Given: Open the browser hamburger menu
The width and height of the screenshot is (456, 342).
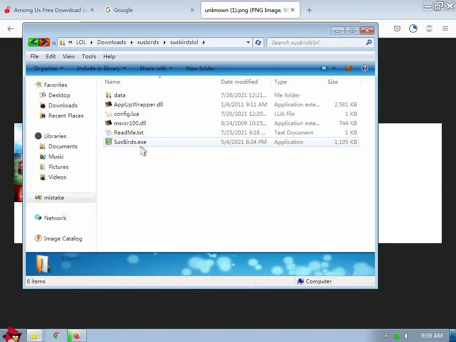Looking at the screenshot, I should (445, 28).
